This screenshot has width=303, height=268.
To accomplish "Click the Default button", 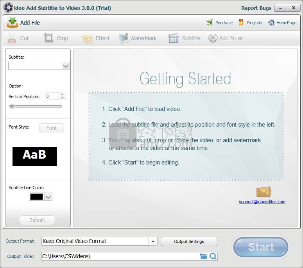I will click(37, 220).
